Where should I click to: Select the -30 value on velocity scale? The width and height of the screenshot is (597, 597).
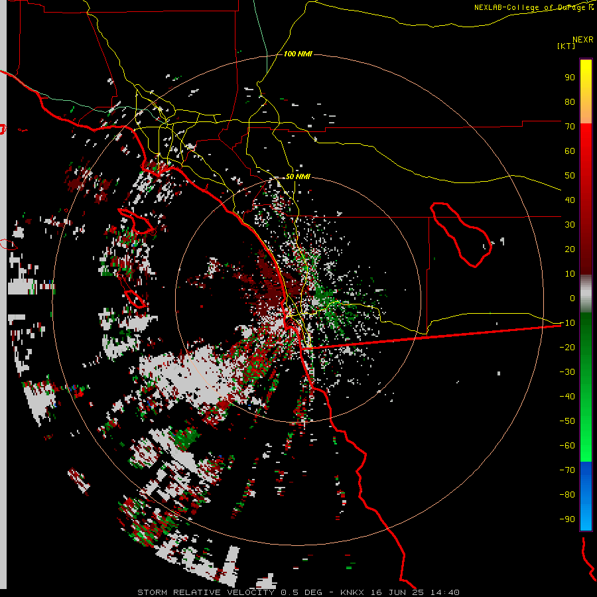point(567,372)
